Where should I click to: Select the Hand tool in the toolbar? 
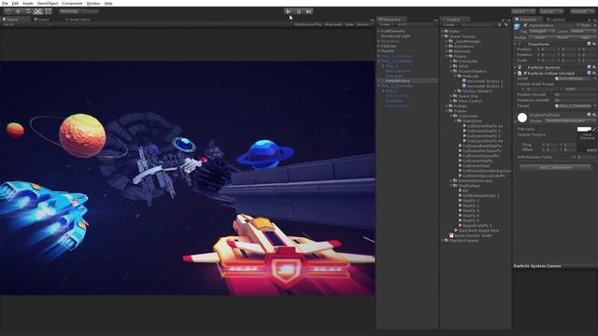[x=7, y=11]
